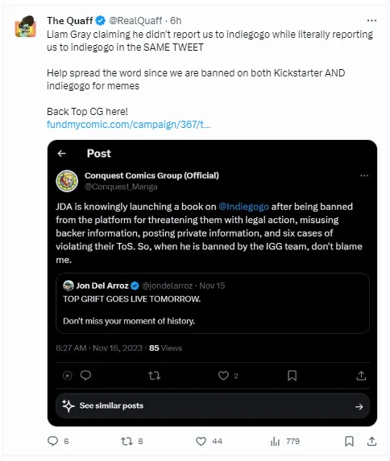This screenshot has width=390, height=461.
Task: Click the @RealQuaff handle
Action: click(x=135, y=21)
